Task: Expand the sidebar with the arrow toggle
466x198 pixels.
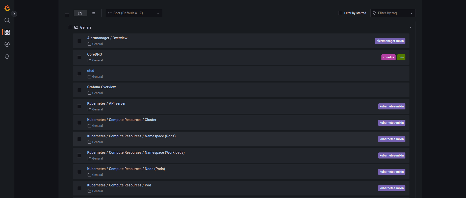Action: click(14, 14)
